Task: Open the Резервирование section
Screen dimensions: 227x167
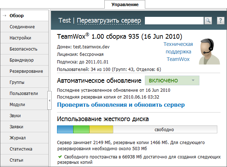Action: click(24, 71)
